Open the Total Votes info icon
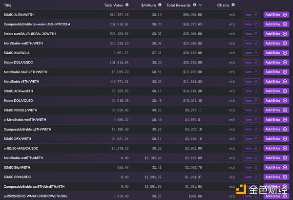 (x=127, y=5)
